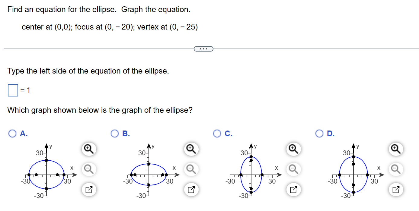This screenshot has height=211, width=419.
Task: Select answer choice B radio button
Action: click(x=114, y=133)
